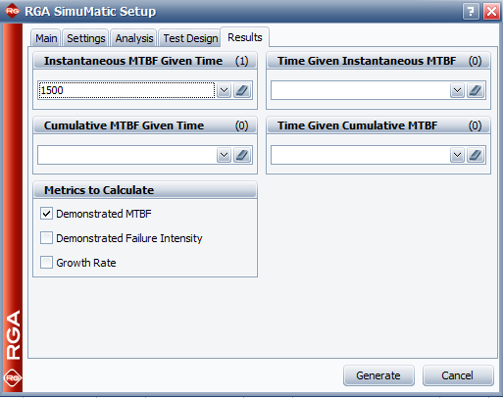Click eraser icon for Time Given Instantaneous MTBF
This screenshot has width=503, height=398.
pyautogui.click(x=476, y=90)
